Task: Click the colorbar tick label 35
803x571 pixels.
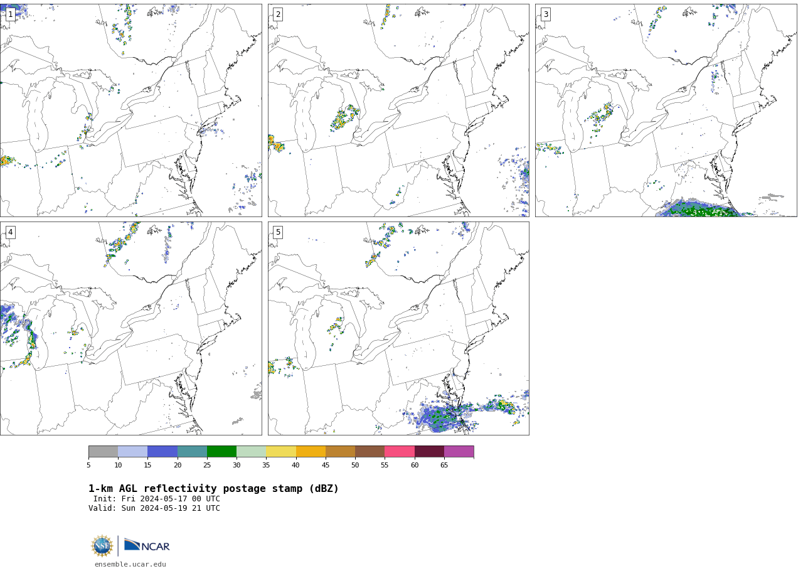Action: click(266, 466)
